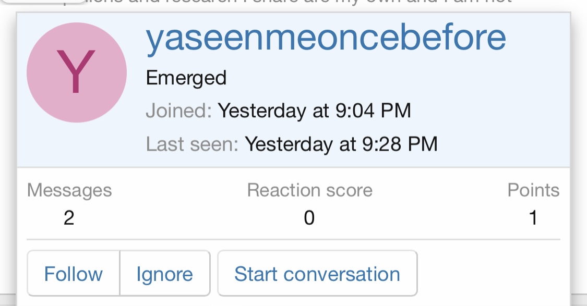Open the yaseenmeoncebefore profile link
This screenshot has width=587, height=306.
pyautogui.click(x=326, y=38)
